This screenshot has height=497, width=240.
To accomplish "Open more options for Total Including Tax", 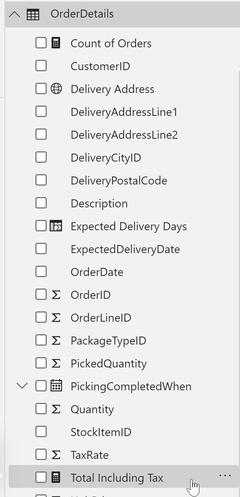I will [225, 476].
